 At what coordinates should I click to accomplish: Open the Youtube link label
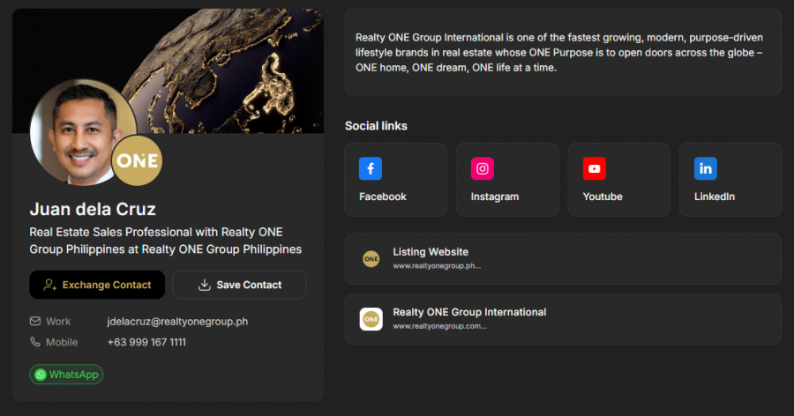pyautogui.click(x=603, y=197)
